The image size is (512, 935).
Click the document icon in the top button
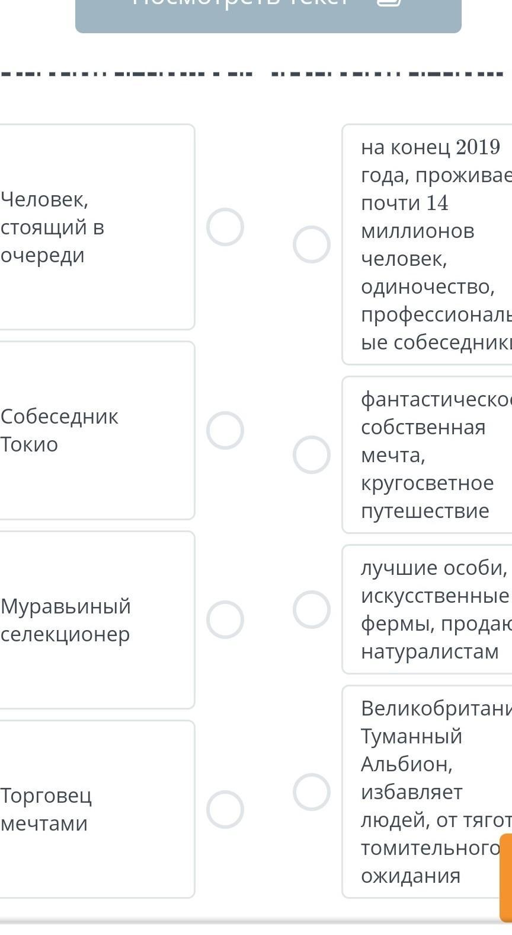[389, 4]
